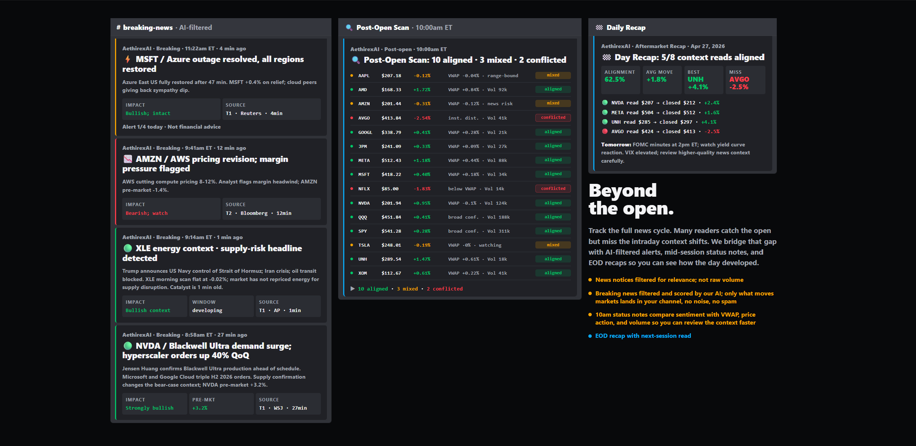Click the 'developing' window value
916x446 pixels.
coord(207,311)
